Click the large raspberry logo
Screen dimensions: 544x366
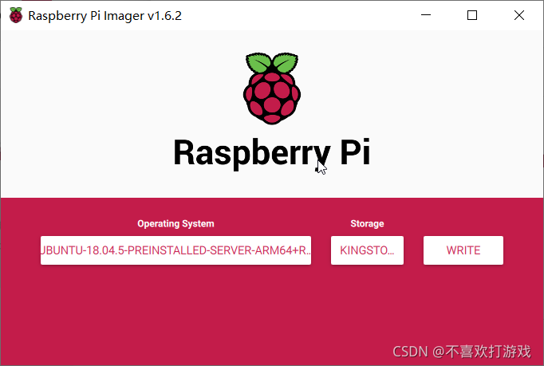pyautogui.click(x=272, y=89)
